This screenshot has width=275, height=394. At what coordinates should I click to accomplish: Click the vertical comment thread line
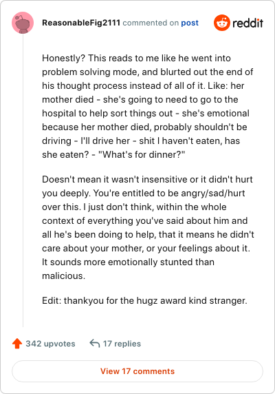pos(23,180)
